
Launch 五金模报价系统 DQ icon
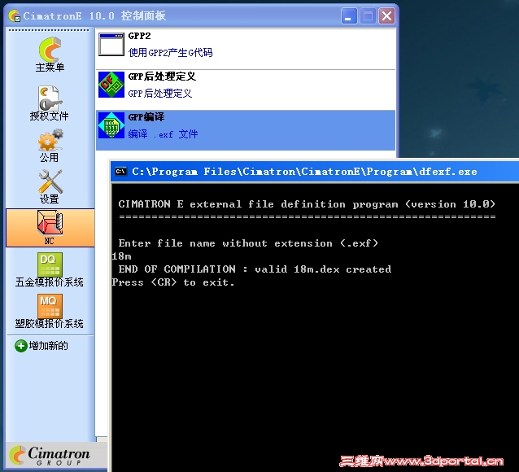click(x=50, y=264)
